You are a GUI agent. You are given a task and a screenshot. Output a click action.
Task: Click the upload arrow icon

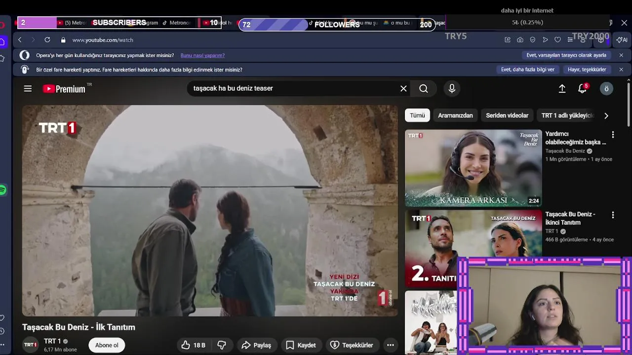click(x=562, y=89)
